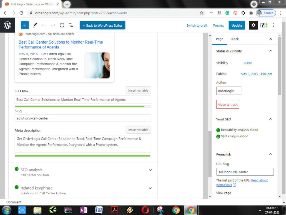This screenshot has width=286, height=215.
Task: Show hidden system tray icons
Action: point(260,210)
